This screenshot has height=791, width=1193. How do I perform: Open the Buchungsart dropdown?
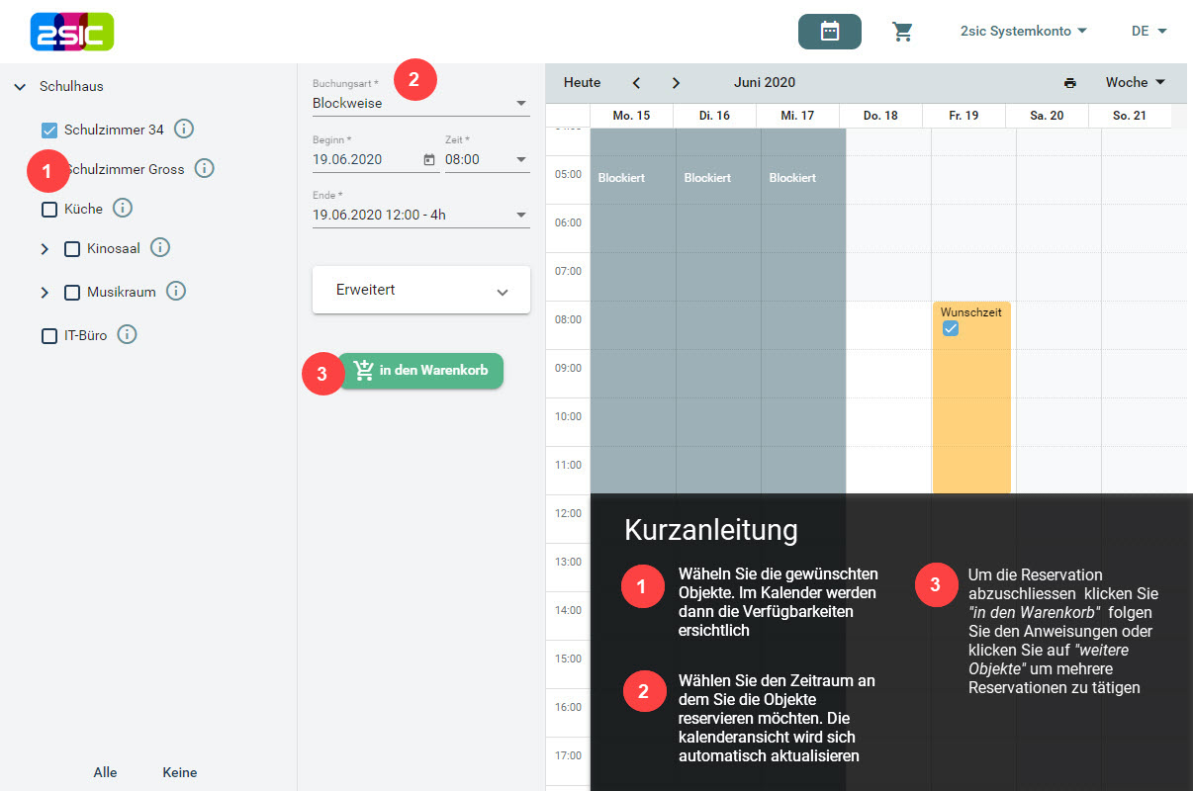coord(420,103)
